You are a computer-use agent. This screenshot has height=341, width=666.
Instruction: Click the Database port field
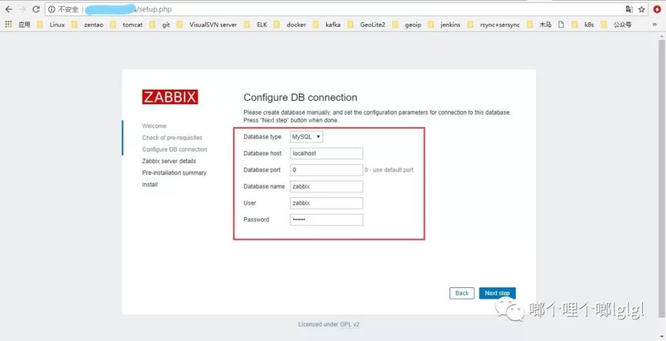pos(326,170)
